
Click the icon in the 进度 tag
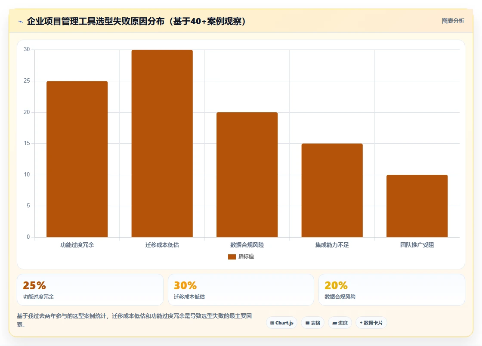click(335, 323)
